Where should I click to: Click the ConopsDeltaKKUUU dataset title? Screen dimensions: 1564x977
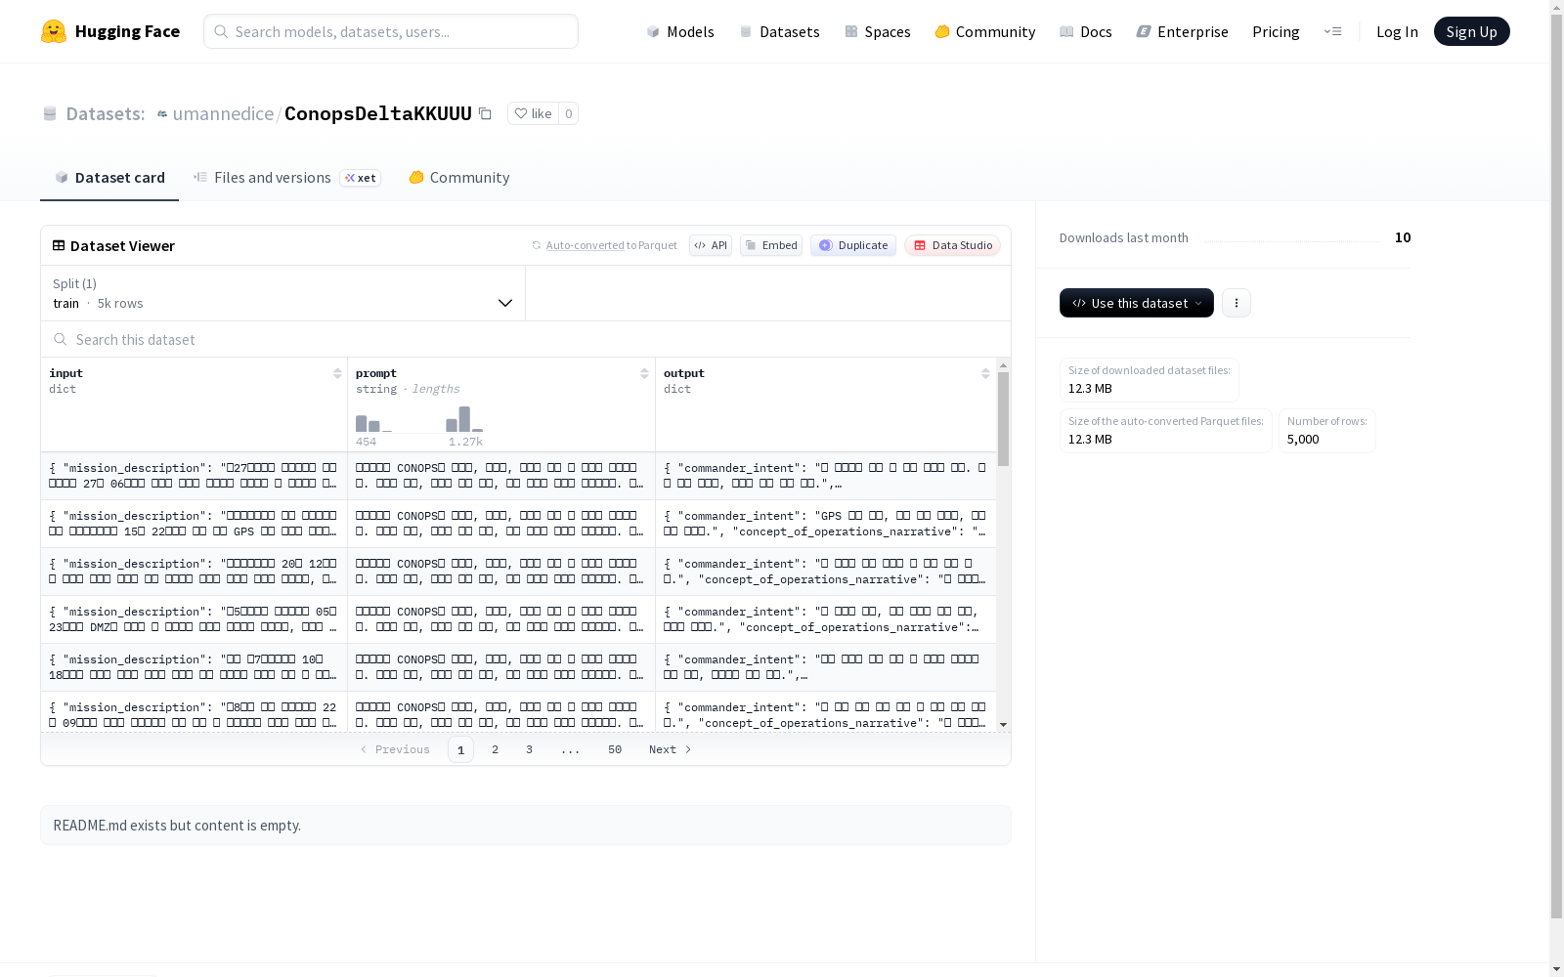[378, 113]
